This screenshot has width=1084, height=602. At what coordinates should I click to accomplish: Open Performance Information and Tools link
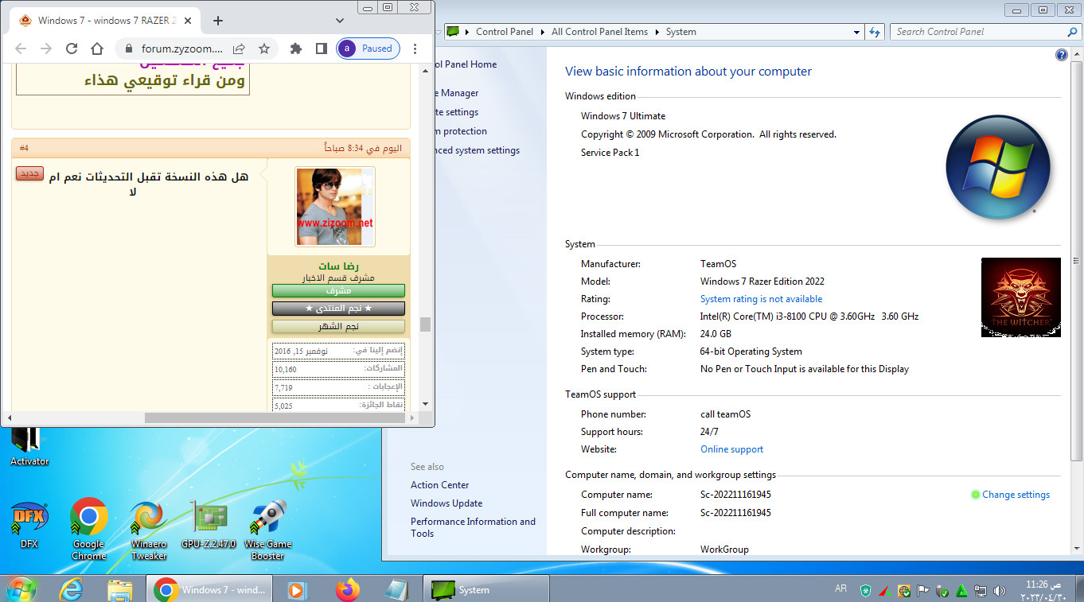pyautogui.click(x=473, y=527)
